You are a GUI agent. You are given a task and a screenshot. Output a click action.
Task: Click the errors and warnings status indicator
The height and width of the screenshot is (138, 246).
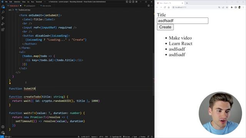[x=8, y=136]
